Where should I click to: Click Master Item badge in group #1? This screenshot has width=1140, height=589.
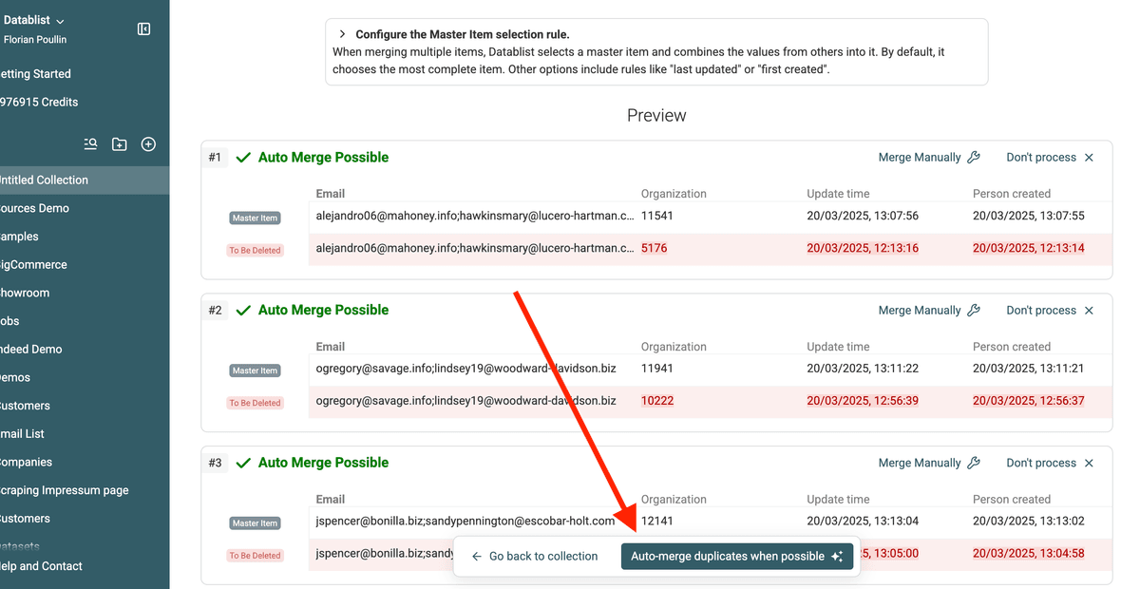(255, 218)
